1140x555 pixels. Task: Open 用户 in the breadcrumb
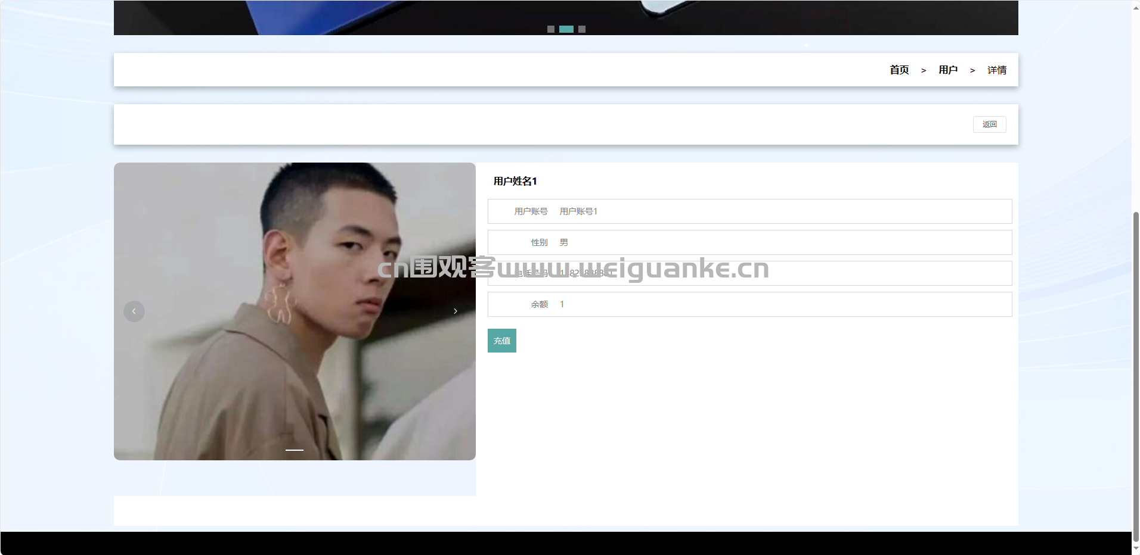(x=948, y=70)
